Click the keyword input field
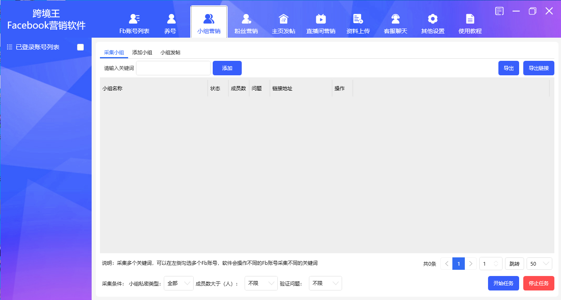Screen dimensions: 561x300 click(x=173, y=68)
